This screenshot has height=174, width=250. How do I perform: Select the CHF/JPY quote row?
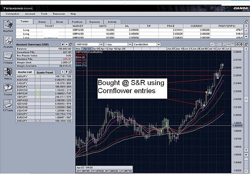click(44, 121)
